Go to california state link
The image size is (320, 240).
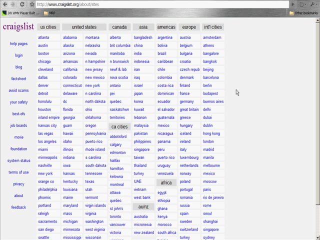tap(70, 69)
